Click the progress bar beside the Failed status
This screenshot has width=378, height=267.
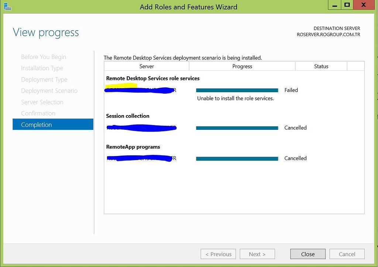[237, 90]
